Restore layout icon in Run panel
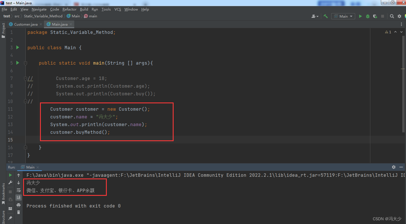 click(10, 209)
